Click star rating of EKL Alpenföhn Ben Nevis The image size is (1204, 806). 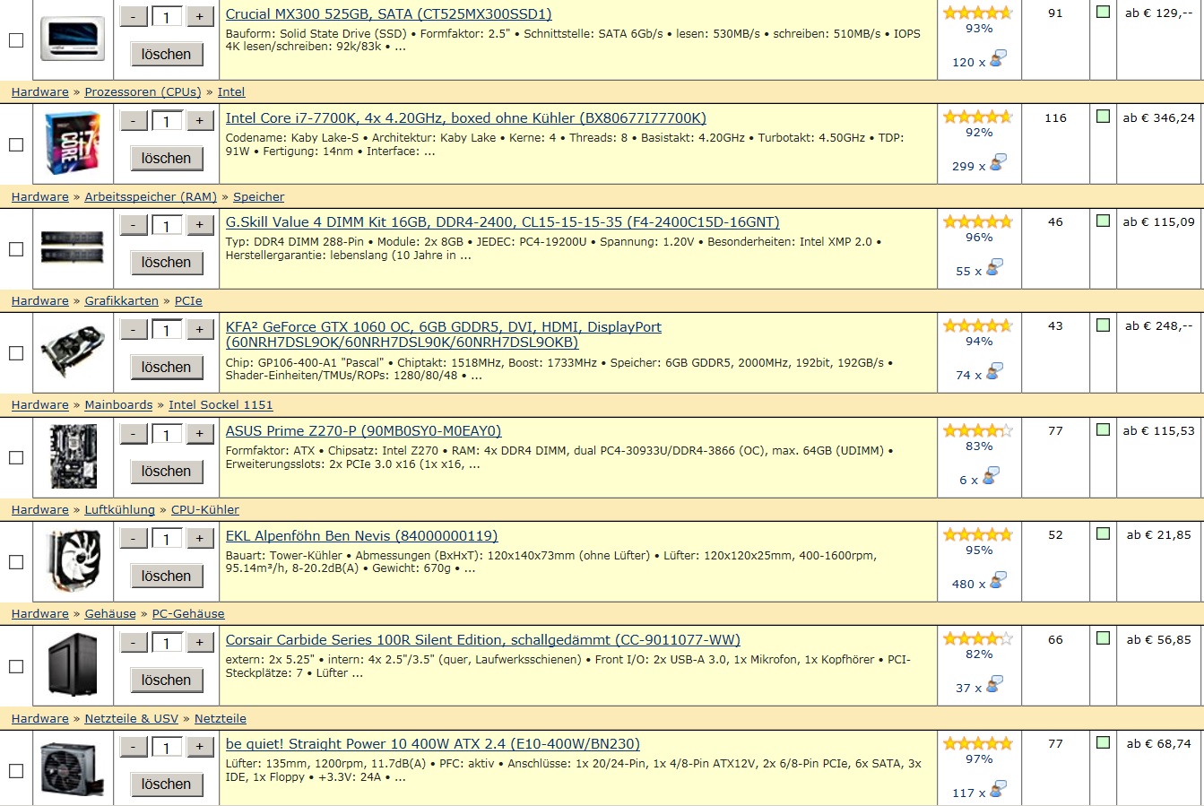pyautogui.click(x=978, y=534)
